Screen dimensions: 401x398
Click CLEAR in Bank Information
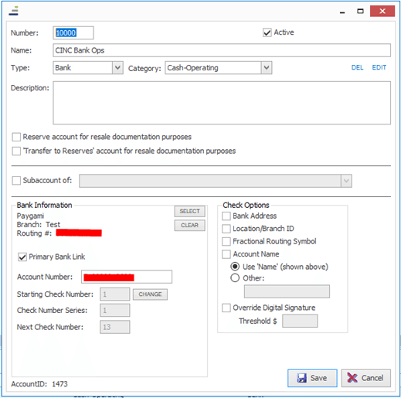pos(190,226)
